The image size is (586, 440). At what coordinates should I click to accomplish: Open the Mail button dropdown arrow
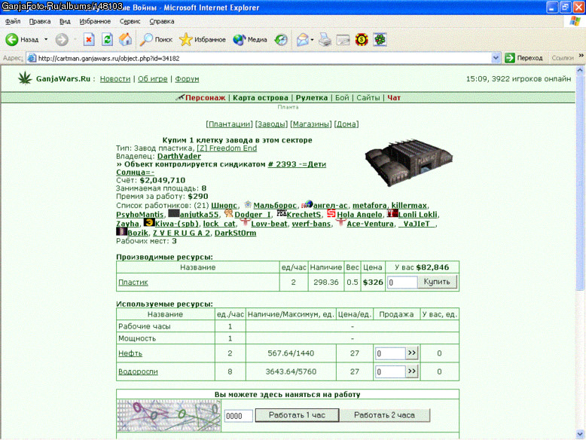[x=312, y=39]
